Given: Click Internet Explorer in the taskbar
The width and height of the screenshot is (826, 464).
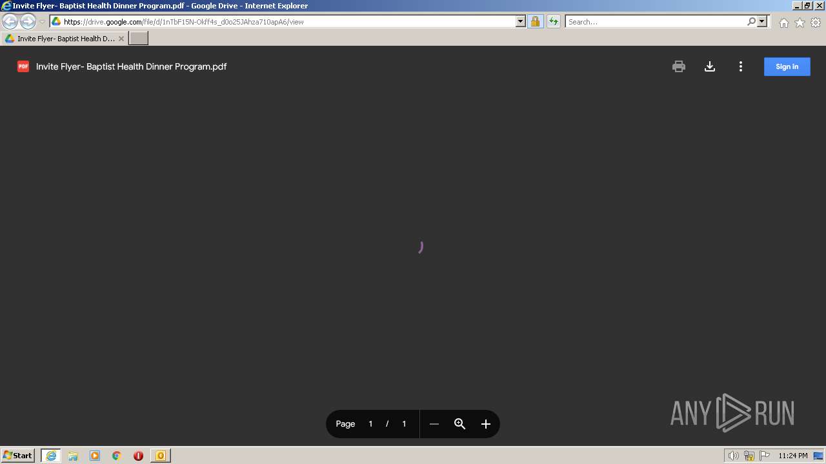Looking at the screenshot, I should pos(51,456).
